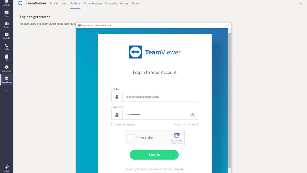Switch to the Activity tab
Image resolution: width=307 pixels, height=173 pixels.
coord(54,3)
